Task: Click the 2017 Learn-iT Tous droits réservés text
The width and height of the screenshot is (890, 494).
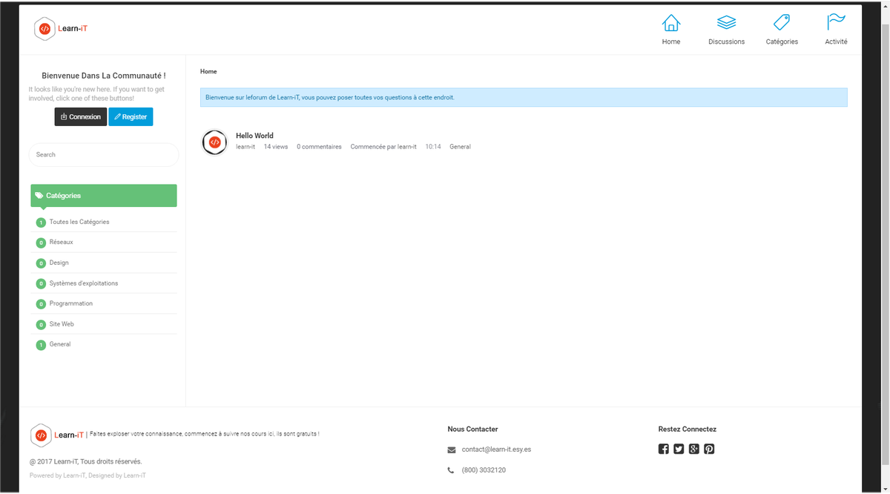Action: (85, 461)
